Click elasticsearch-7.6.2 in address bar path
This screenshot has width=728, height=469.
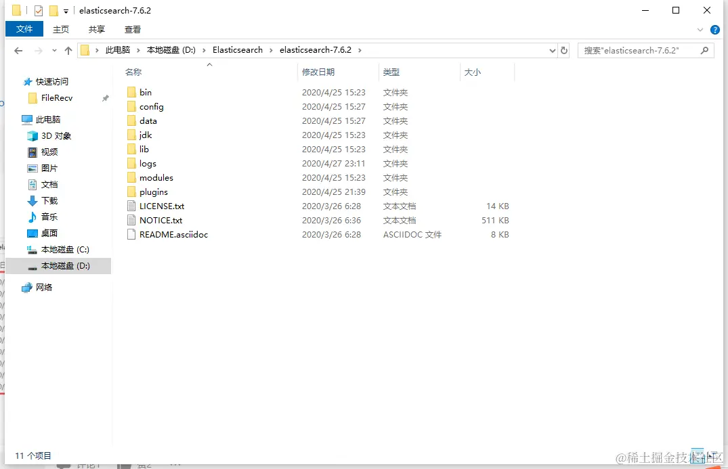point(316,50)
